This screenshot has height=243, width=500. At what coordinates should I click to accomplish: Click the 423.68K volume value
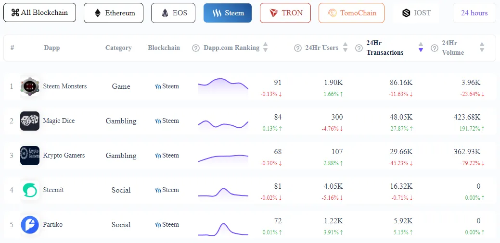point(467,117)
